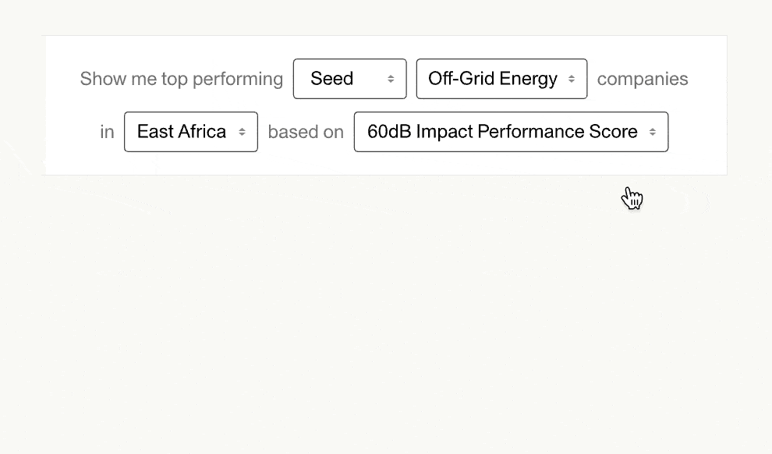This screenshot has width=772, height=454.
Task: Click the "based on" label text
Action: point(306,132)
